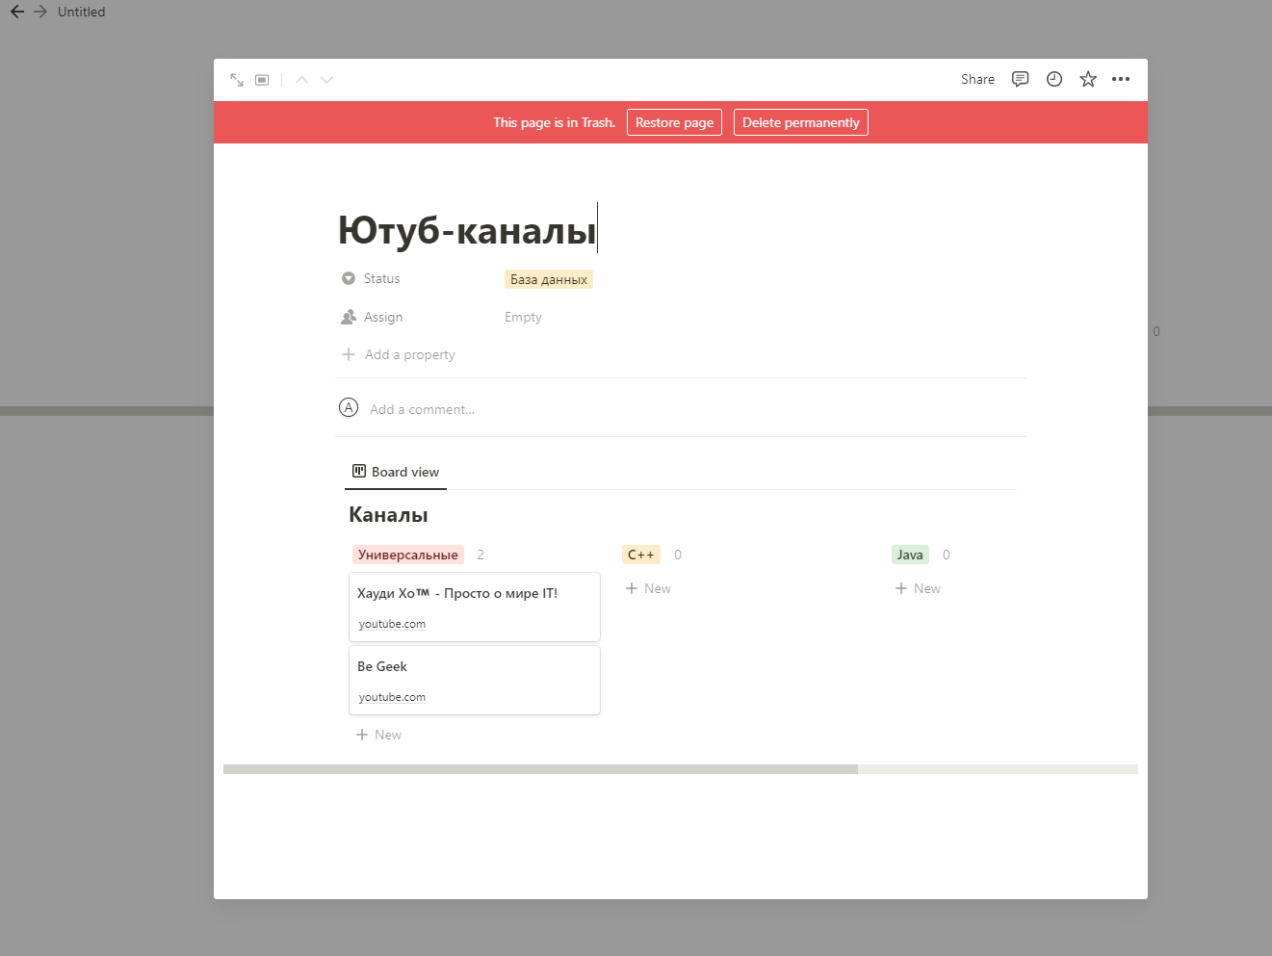Click plus icon beside Add a property

click(349, 354)
